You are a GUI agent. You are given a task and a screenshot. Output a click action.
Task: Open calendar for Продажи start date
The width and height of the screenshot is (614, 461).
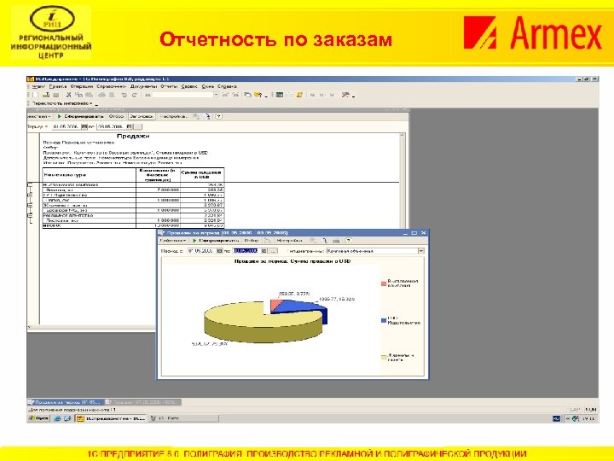point(84,126)
